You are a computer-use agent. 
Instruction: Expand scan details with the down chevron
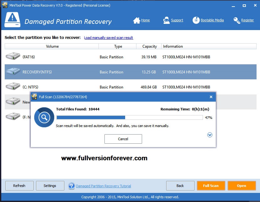pyautogui.click(x=210, y=135)
